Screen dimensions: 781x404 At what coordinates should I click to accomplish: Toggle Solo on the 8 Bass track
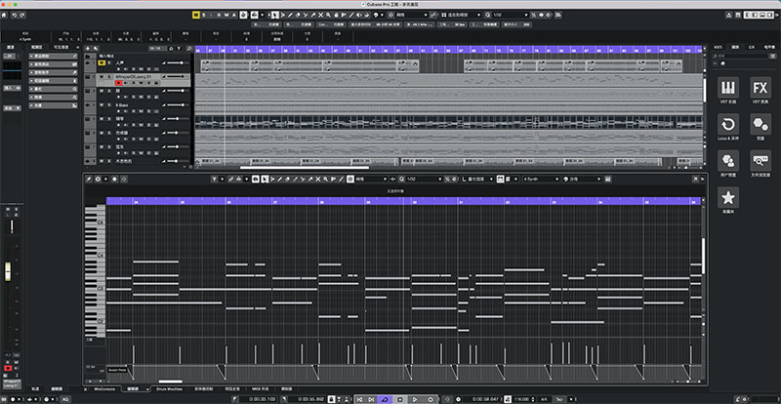108,105
